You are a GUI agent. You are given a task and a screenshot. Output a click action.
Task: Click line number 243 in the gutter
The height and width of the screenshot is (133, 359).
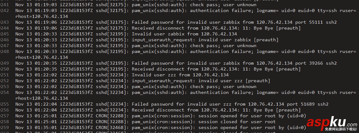coord(5,22)
